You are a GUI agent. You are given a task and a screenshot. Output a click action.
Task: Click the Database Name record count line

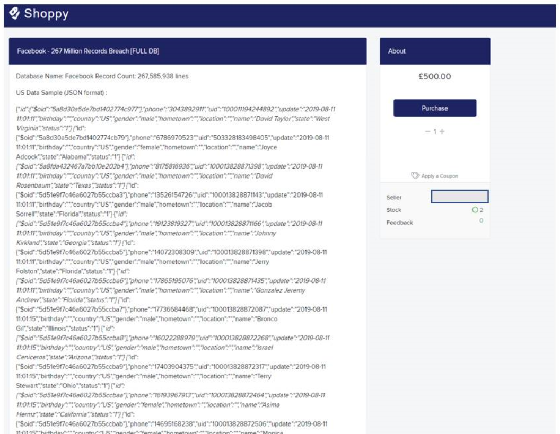(x=102, y=76)
